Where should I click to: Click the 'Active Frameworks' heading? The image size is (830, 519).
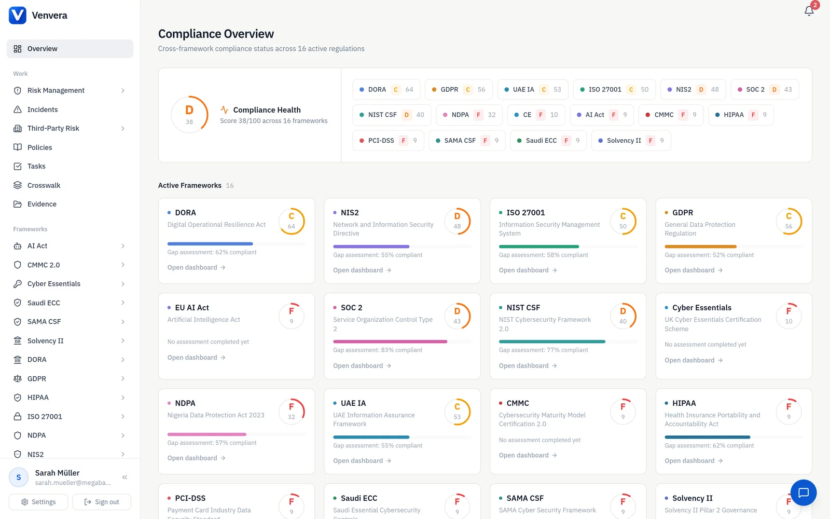[190, 185]
